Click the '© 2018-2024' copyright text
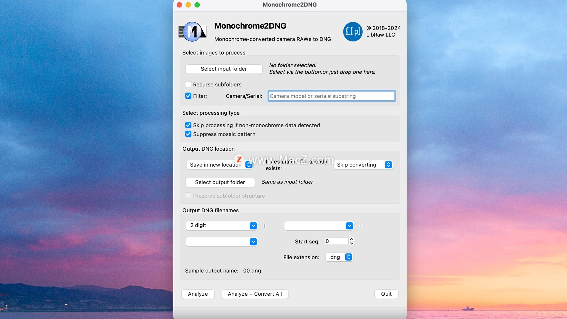This screenshot has height=319, width=567. (x=384, y=28)
